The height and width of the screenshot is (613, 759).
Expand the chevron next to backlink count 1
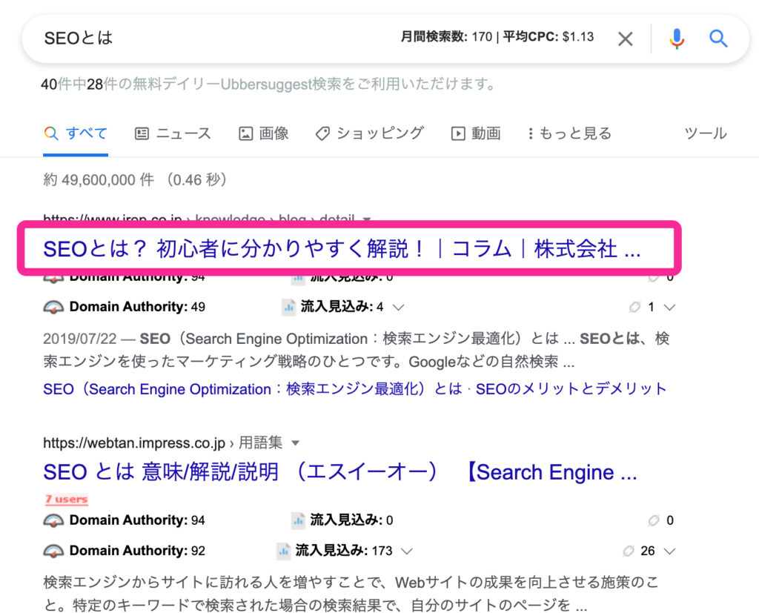pyautogui.click(x=669, y=307)
